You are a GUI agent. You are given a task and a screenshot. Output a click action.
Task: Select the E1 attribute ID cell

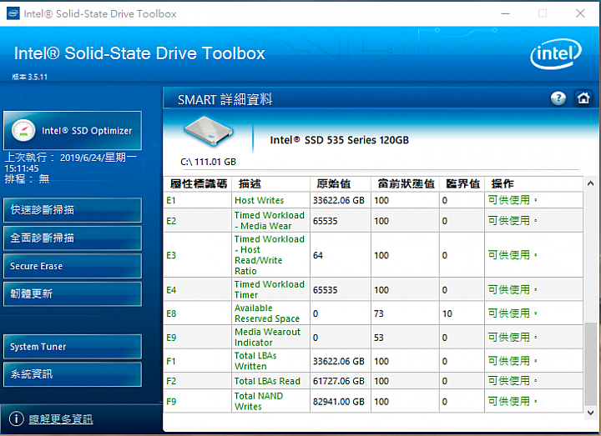[x=198, y=200]
